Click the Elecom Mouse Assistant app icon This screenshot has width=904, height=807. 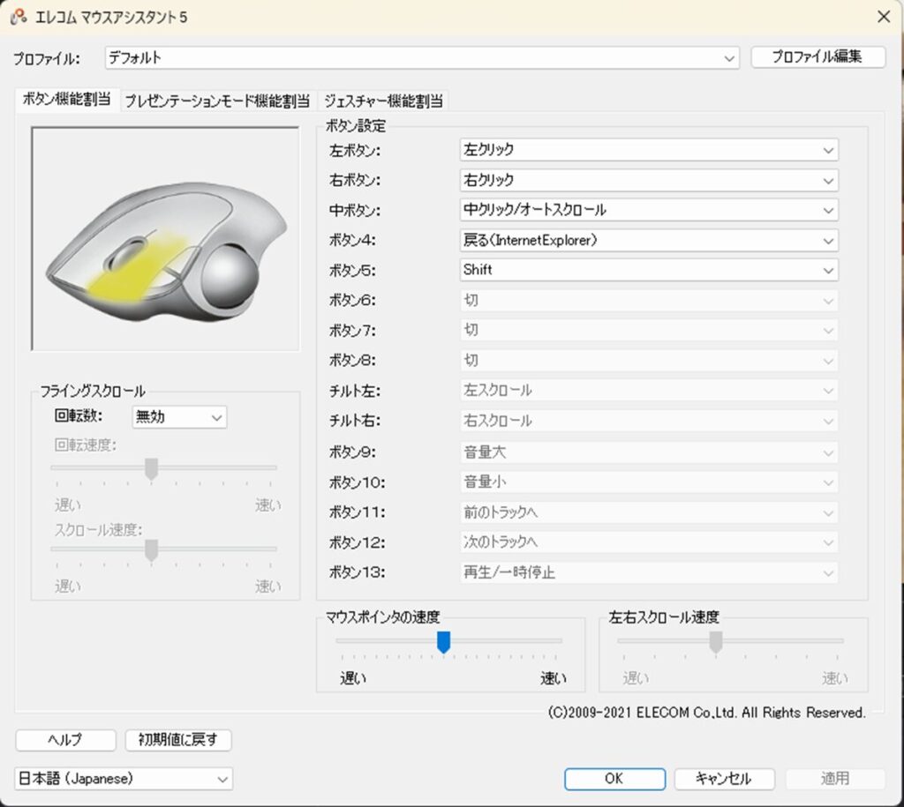19,18
